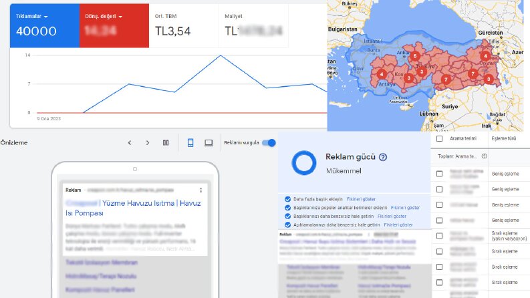Click the 40000 clicks value
Image resolution: width=530 pixels, height=298 pixels.
pos(36,31)
